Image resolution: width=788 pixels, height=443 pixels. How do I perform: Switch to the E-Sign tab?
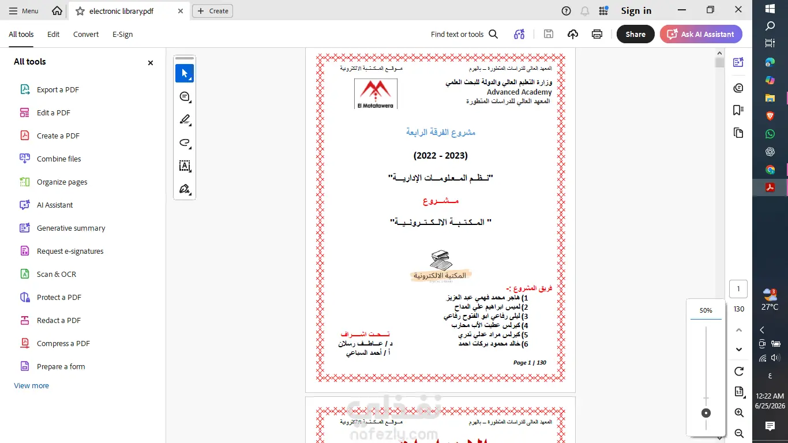click(123, 34)
